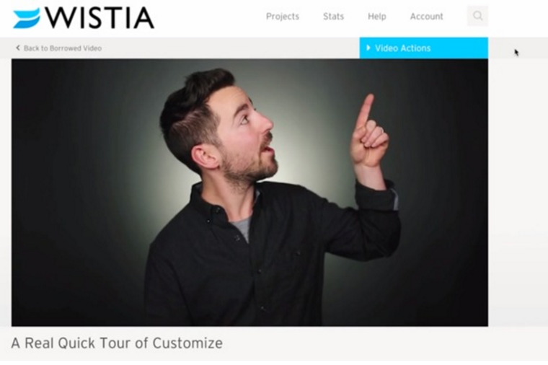Image resolution: width=548 pixels, height=365 pixels.
Task: Open the search magnifier icon
Action: click(x=477, y=16)
